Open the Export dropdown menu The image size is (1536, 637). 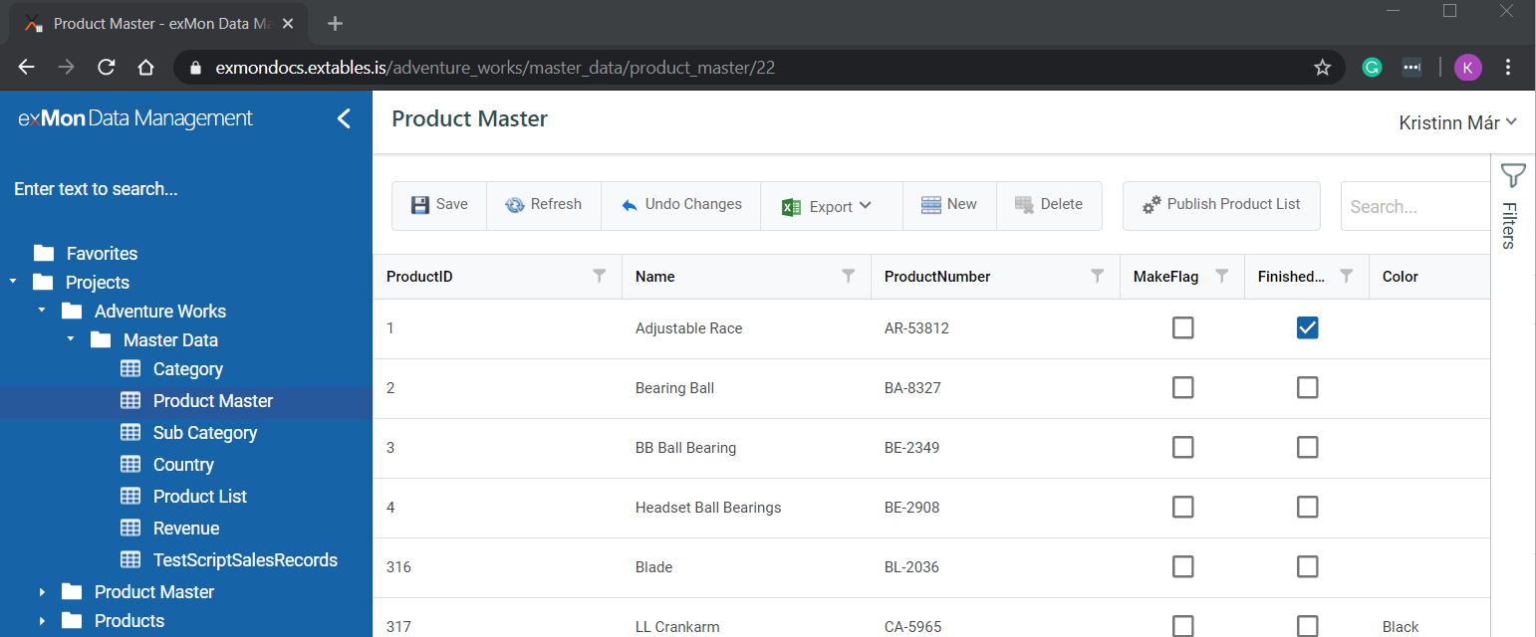[x=831, y=206]
